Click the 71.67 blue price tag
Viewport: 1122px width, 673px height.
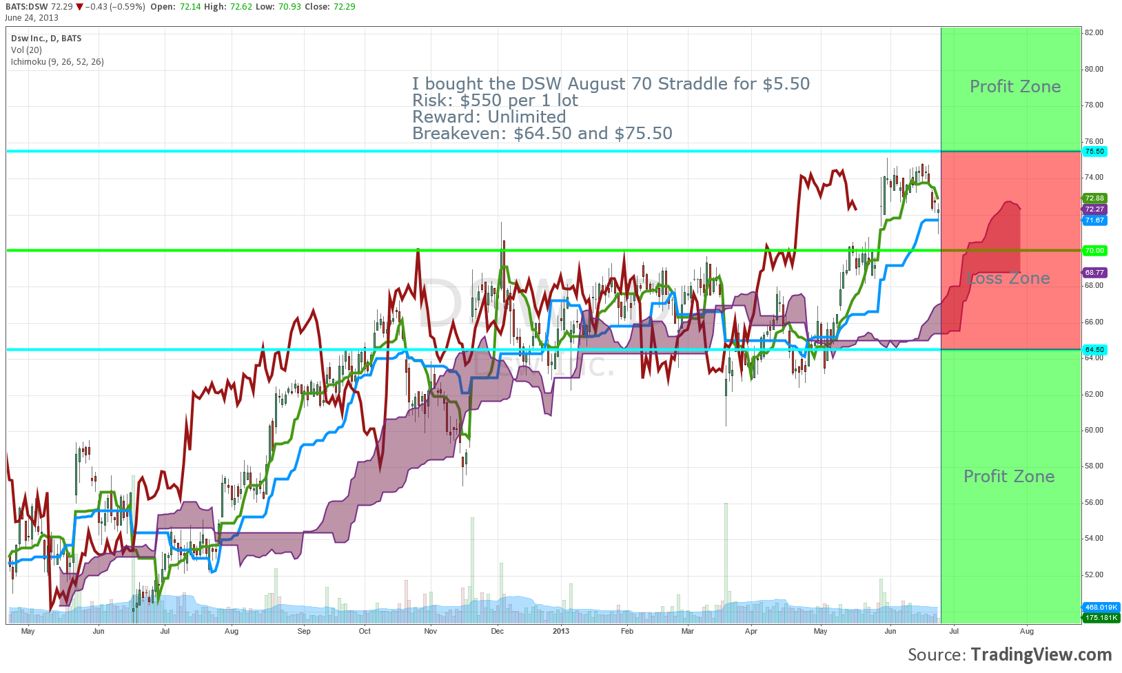click(1094, 220)
